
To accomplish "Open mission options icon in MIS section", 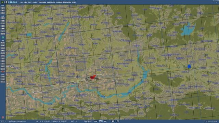I will coord(3,31).
